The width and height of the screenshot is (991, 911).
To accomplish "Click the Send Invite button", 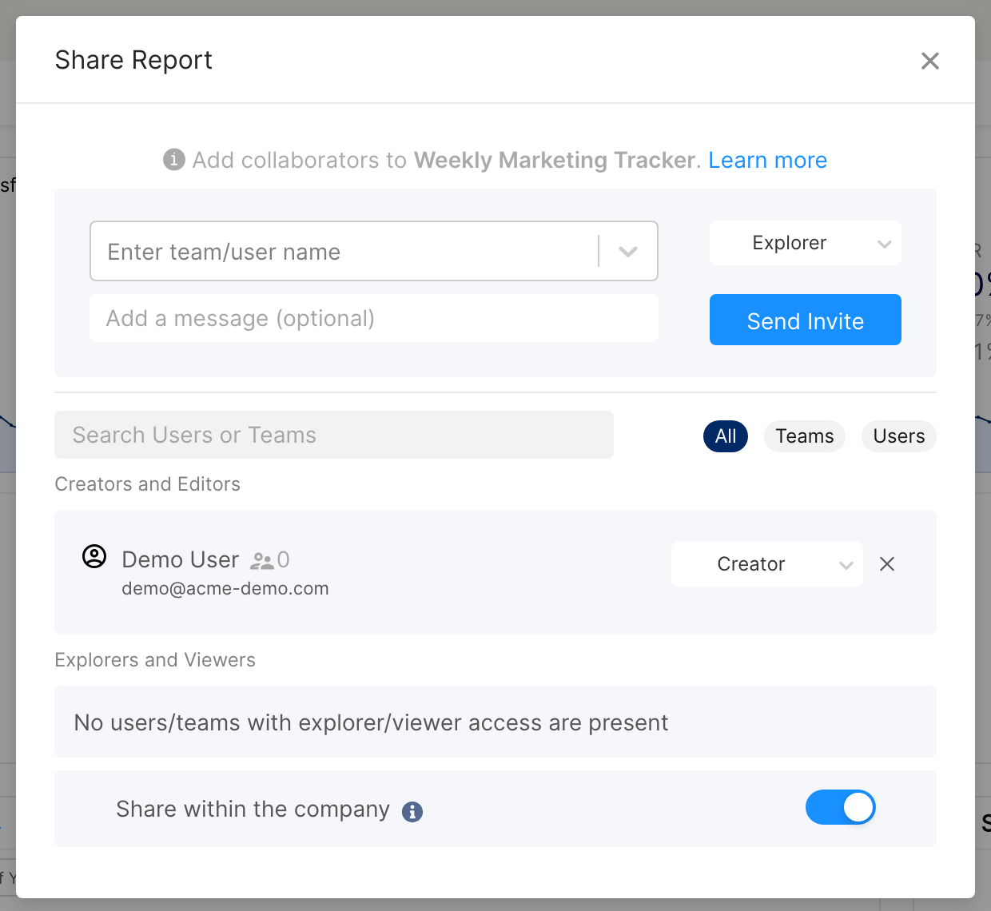I will point(805,320).
